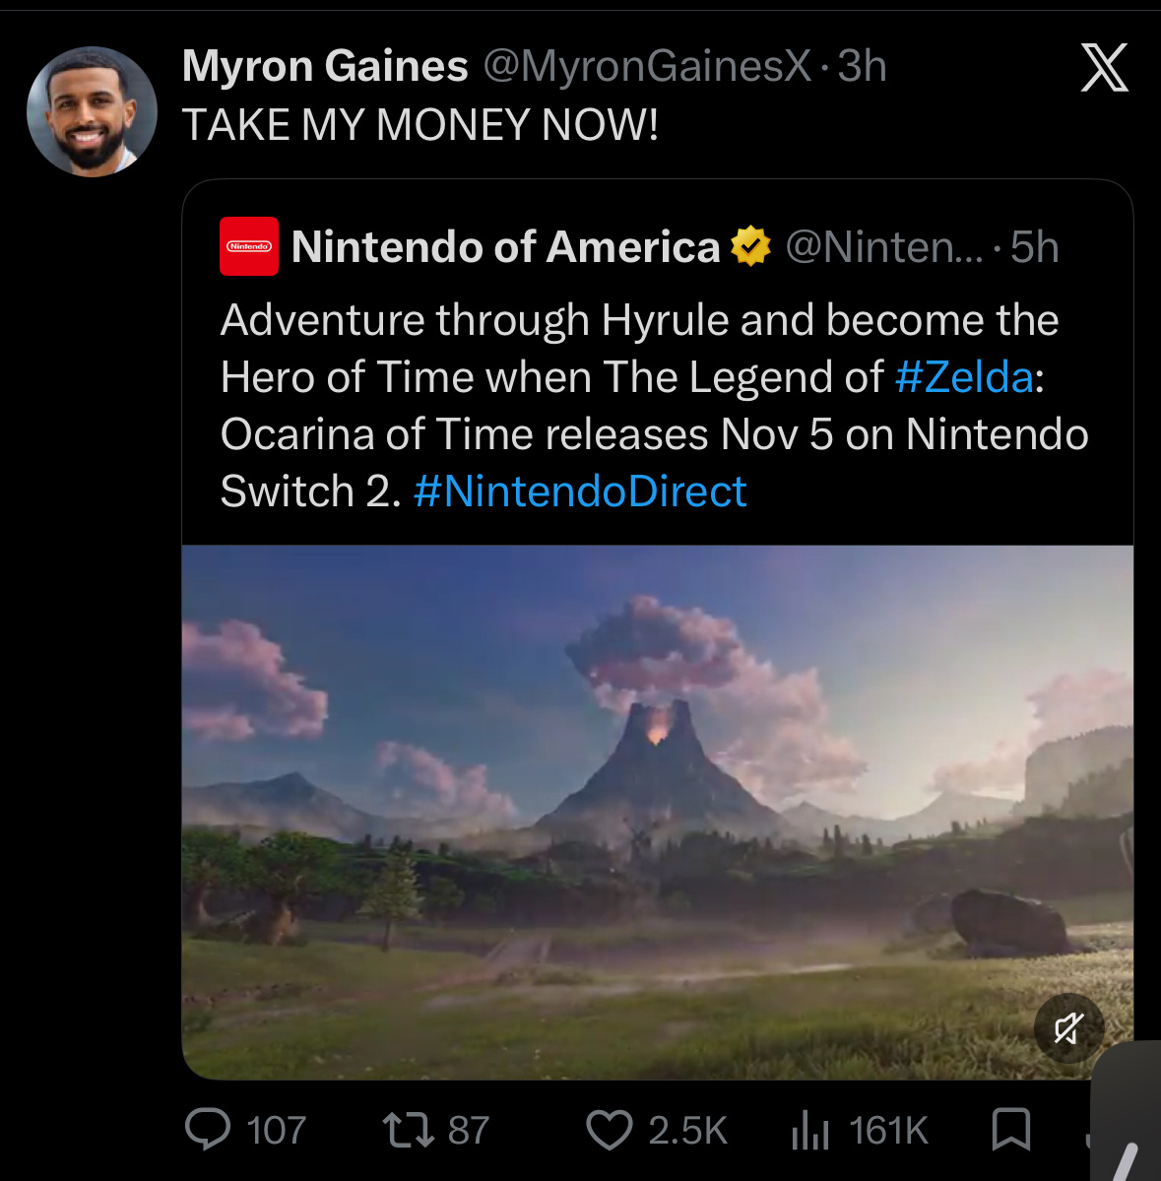Open Myron Gaines profile picture
Image resolution: width=1161 pixels, height=1181 pixels.
(x=92, y=111)
